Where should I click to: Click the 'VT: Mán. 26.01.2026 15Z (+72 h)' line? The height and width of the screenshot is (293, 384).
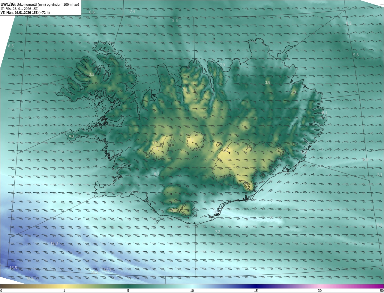coord(25,13)
